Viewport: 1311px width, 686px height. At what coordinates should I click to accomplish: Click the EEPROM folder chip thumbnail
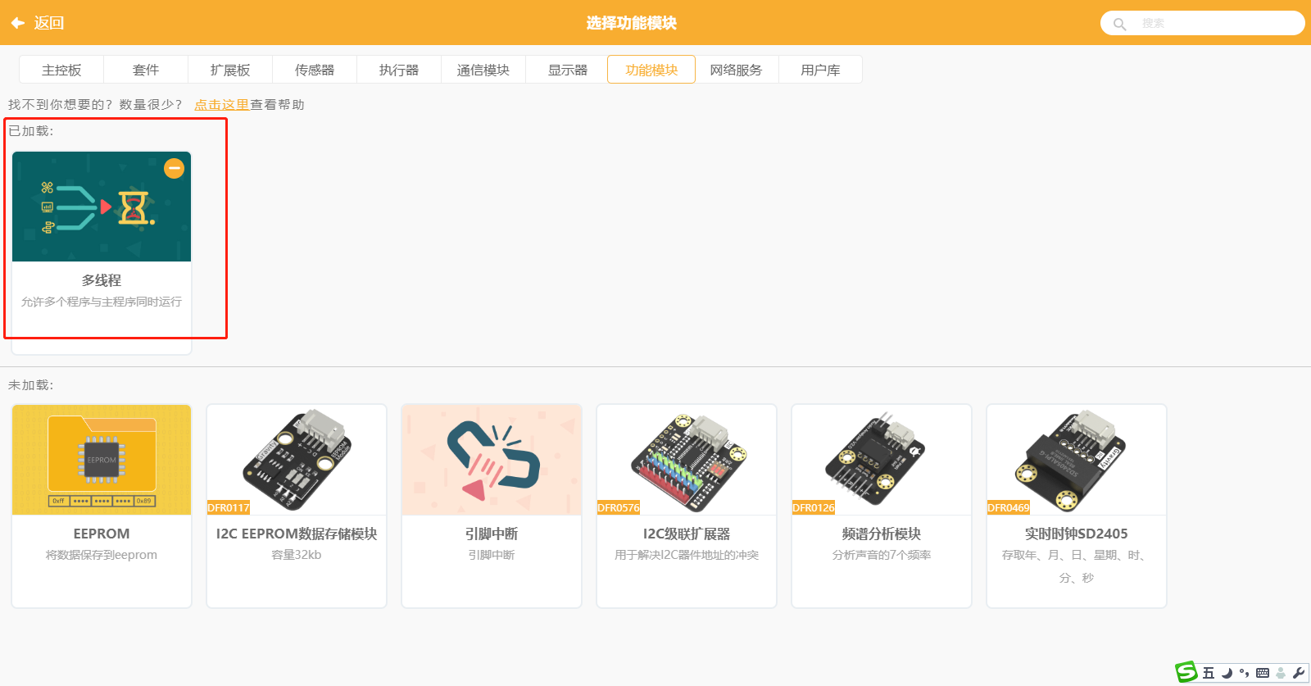[102, 460]
